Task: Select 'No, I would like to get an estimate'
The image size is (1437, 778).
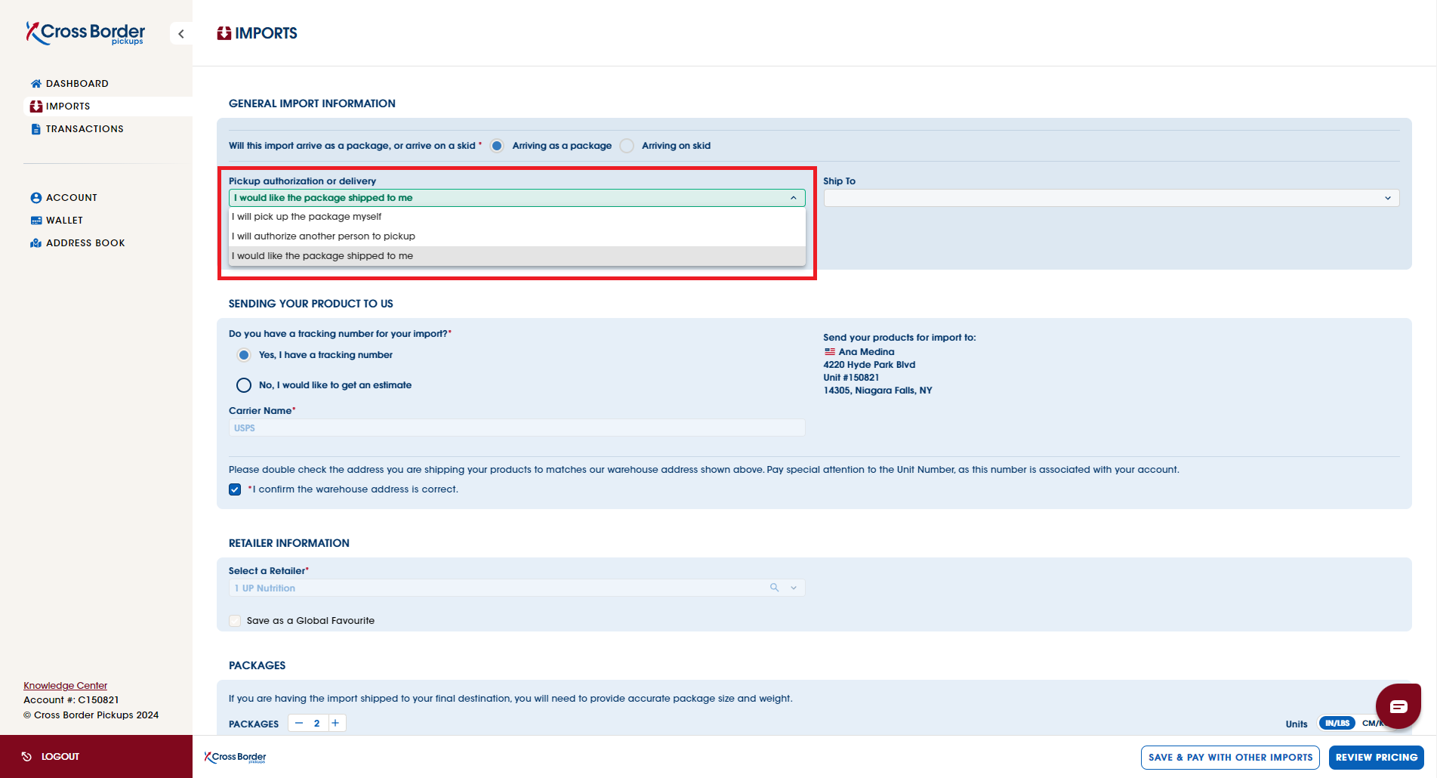Action: point(244,385)
